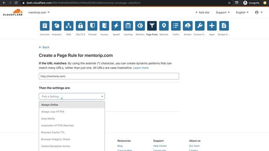This screenshot has height=151, width=269.
Task: Choose Browser Cache TTL setting
Action: click(72, 133)
